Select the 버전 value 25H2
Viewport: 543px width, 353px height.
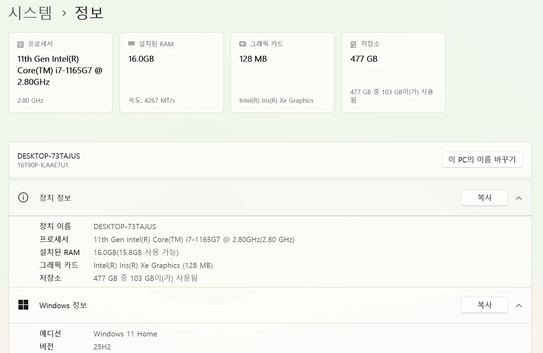coord(102,347)
